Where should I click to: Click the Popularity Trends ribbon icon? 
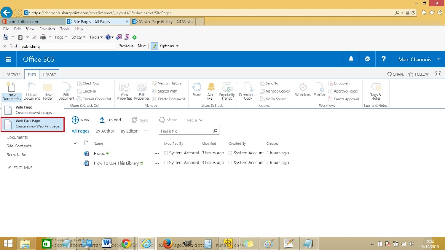pyautogui.click(x=227, y=91)
